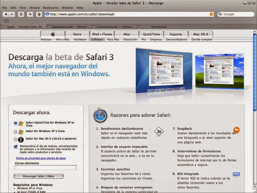
Task: Click the blue RSS badge icon
Action: point(236,174)
